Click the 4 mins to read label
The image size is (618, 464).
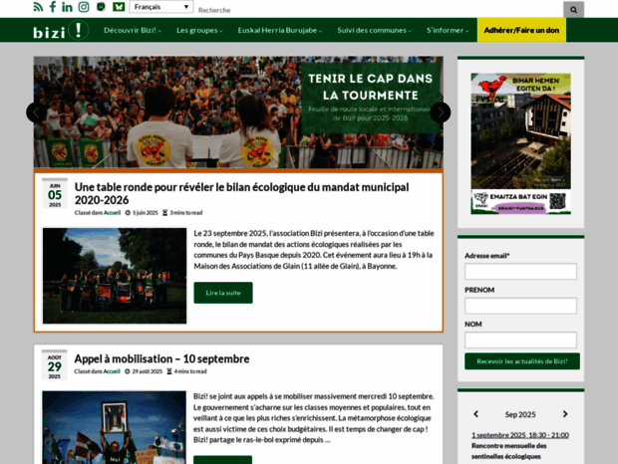pyautogui.click(x=190, y=371)
